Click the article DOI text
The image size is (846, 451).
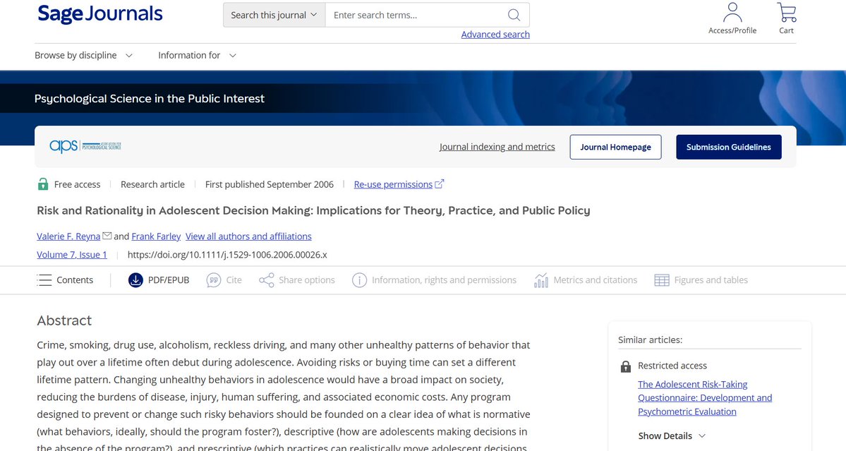(227, 255)
